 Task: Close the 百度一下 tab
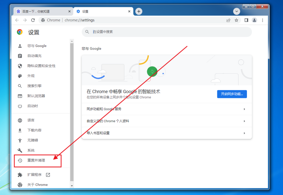point(69,11)
